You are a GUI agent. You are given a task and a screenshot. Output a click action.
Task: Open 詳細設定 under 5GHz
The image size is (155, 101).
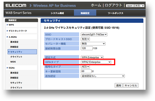pyautogui.click(x=14, y=78)
